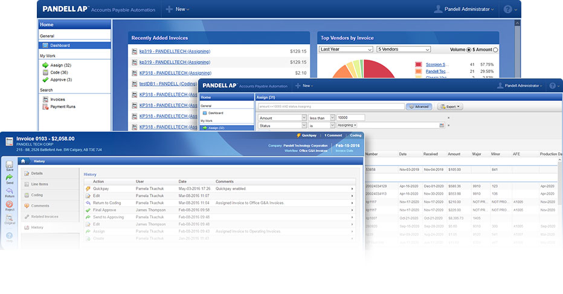Open the Amount field dropdown in the filter
This screenshot has width=563, height=294.
pos(304,118)
